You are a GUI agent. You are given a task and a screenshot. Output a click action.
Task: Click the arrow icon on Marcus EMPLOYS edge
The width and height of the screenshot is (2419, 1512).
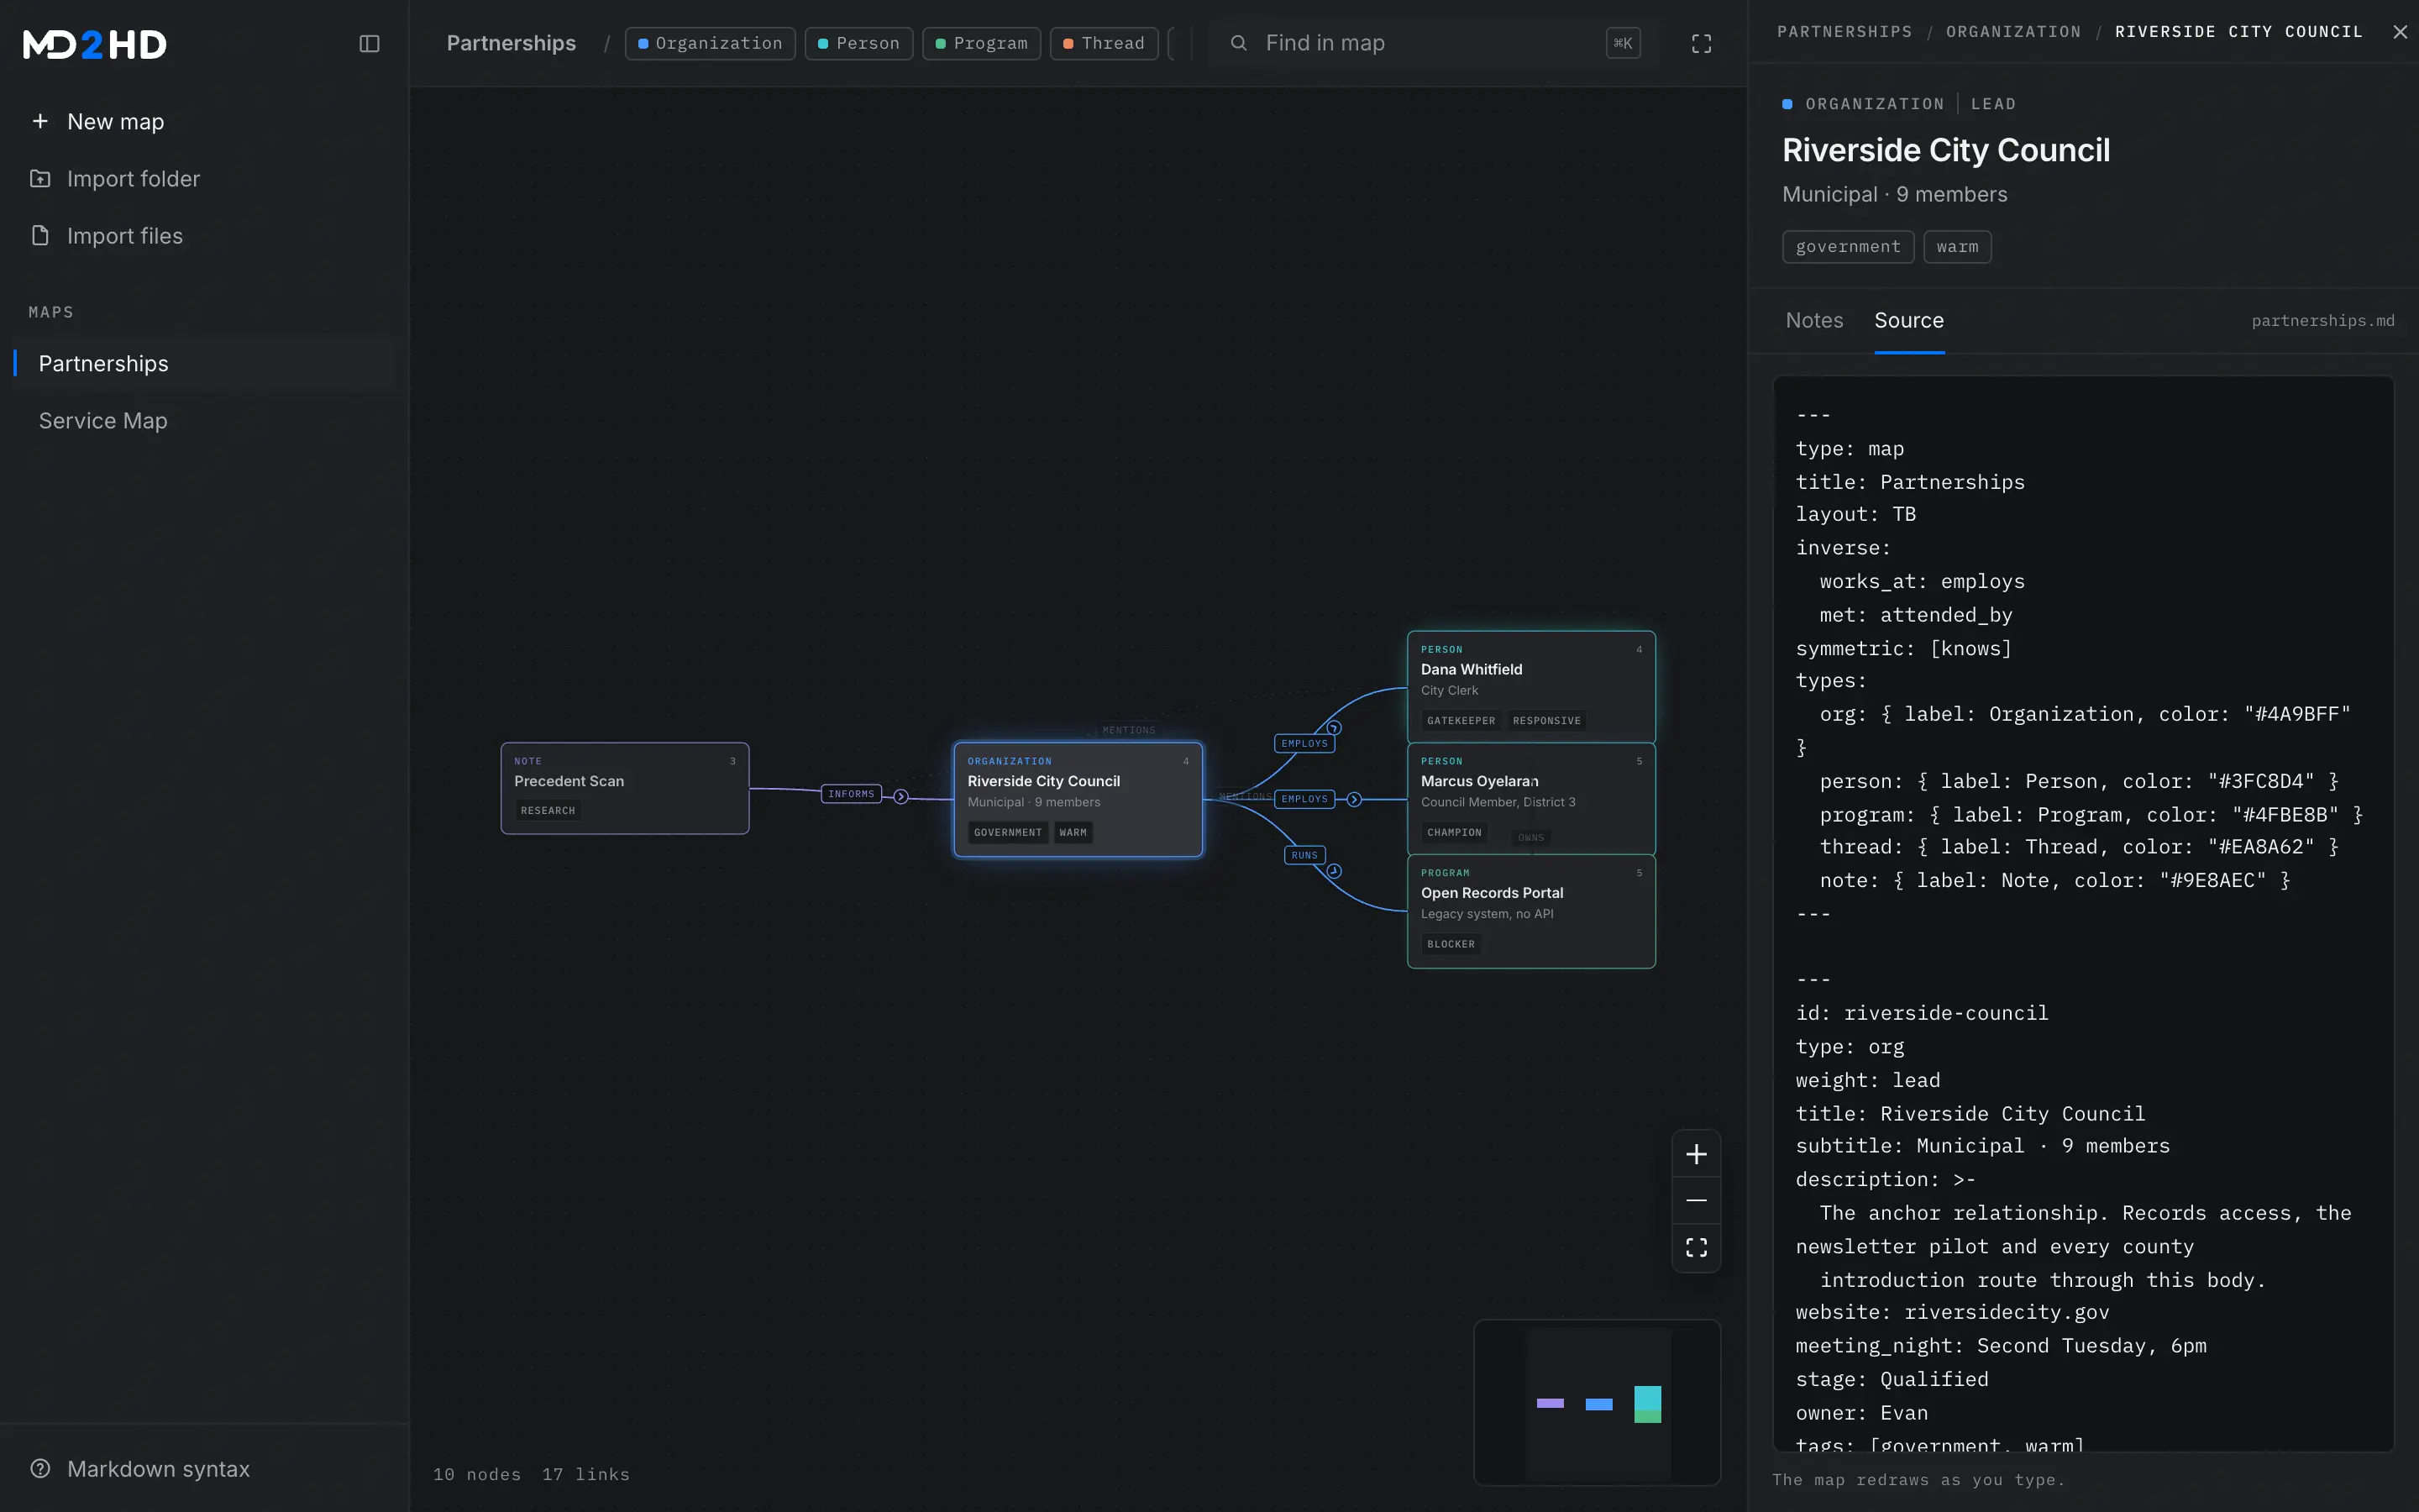1353,799
